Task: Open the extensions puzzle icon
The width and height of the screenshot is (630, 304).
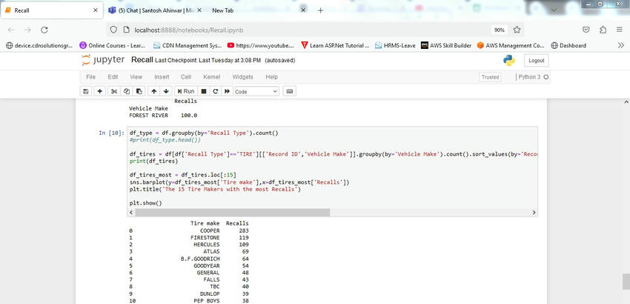Action: pos(603,30)
